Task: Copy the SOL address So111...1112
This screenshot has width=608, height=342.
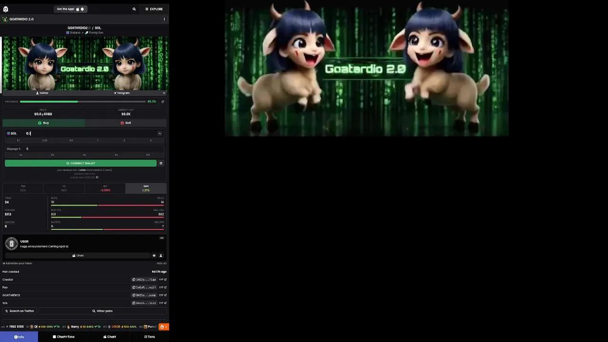Action: point(144,303)
